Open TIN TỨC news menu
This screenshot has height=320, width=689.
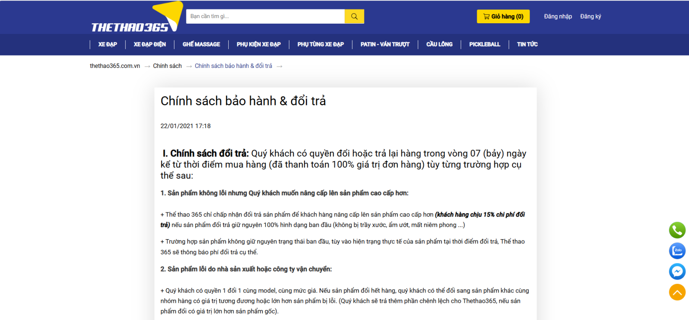tap(527, 44)
